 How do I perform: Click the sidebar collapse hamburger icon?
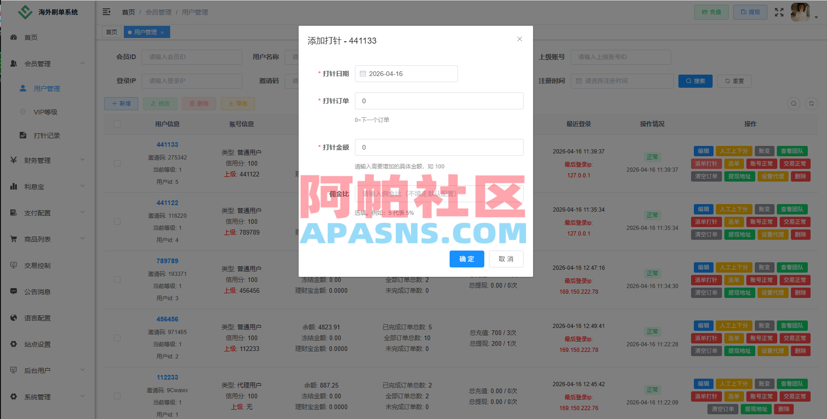[106, 12]
